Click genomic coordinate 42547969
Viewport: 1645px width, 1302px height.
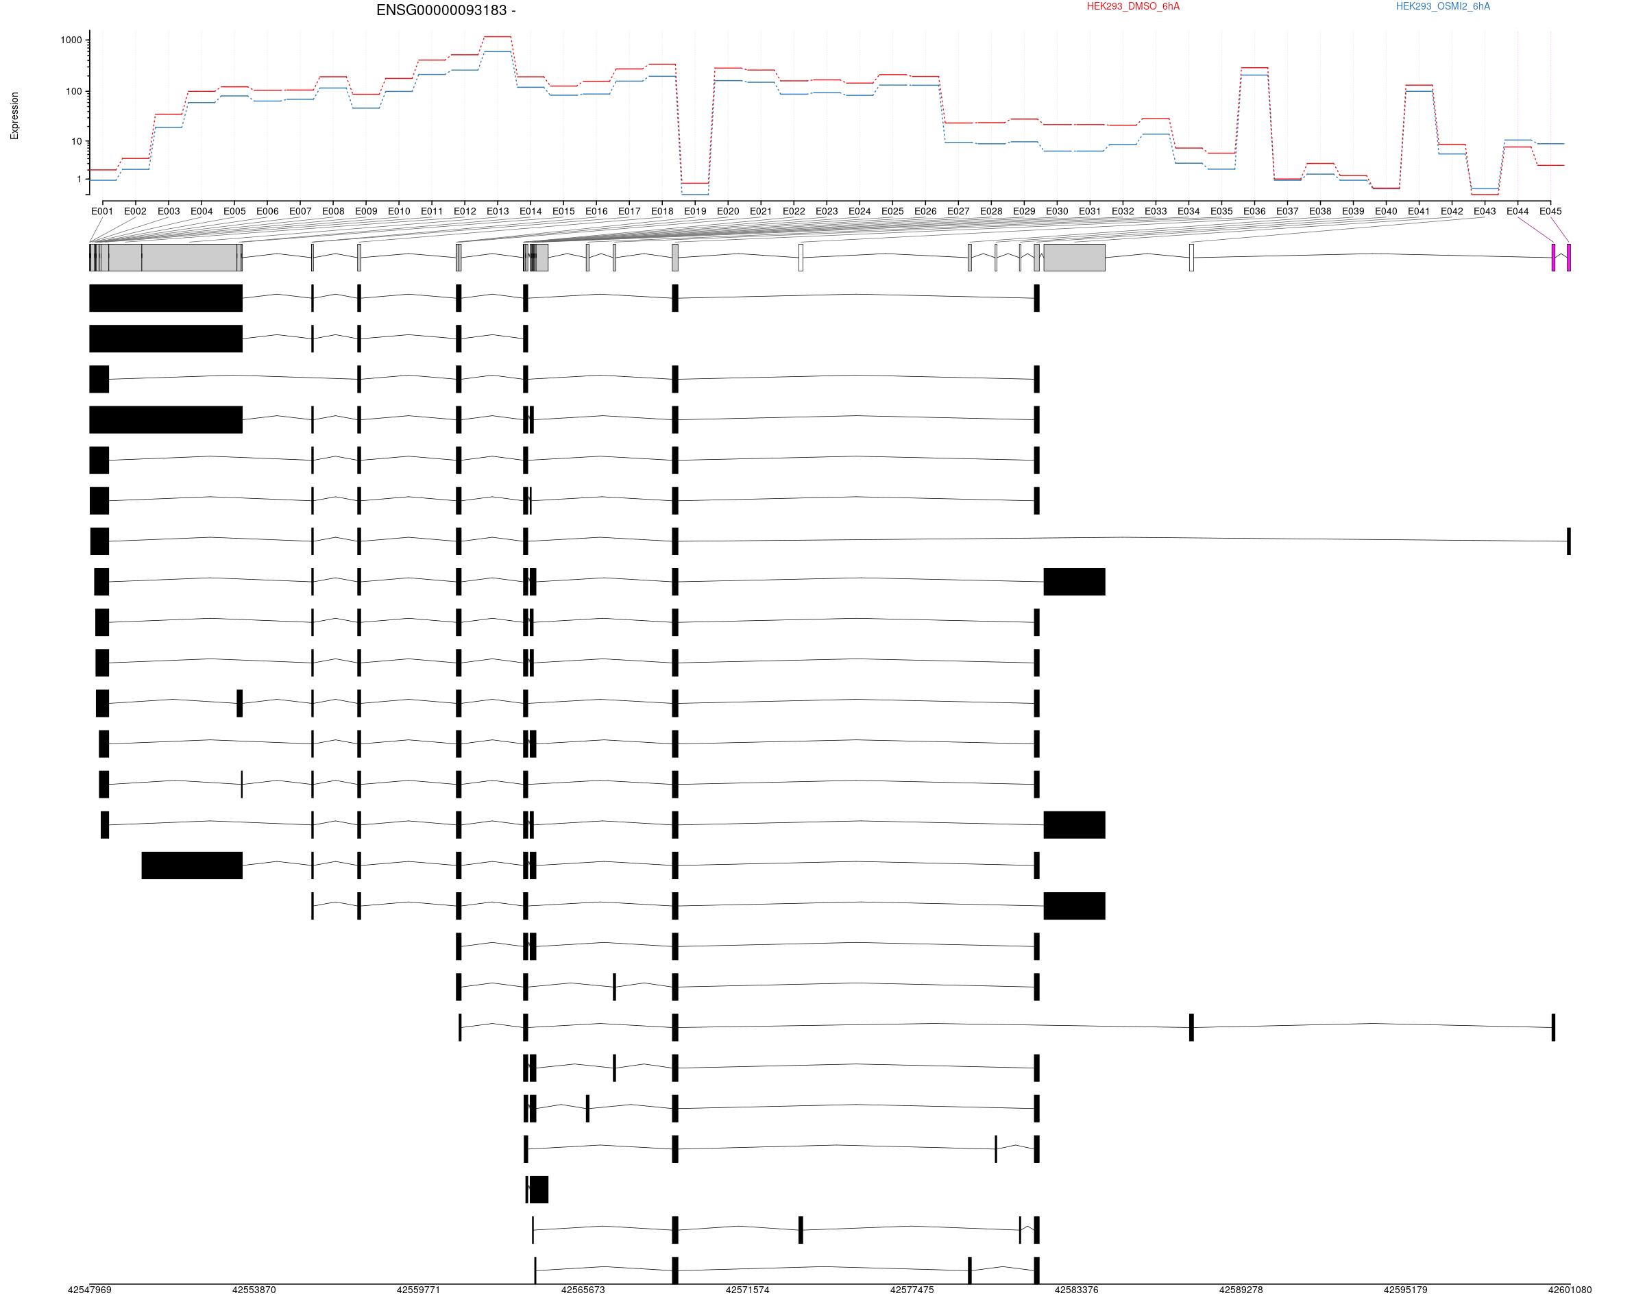(89, 1290)
